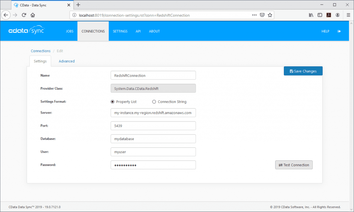The width and height of the screenshot is (354, 212).
Task: Open the ABOUT page
Action: [x=155, y=31]
